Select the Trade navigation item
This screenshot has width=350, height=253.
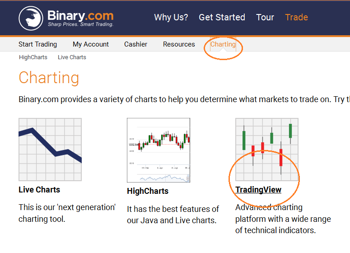[x=296, y=17]
